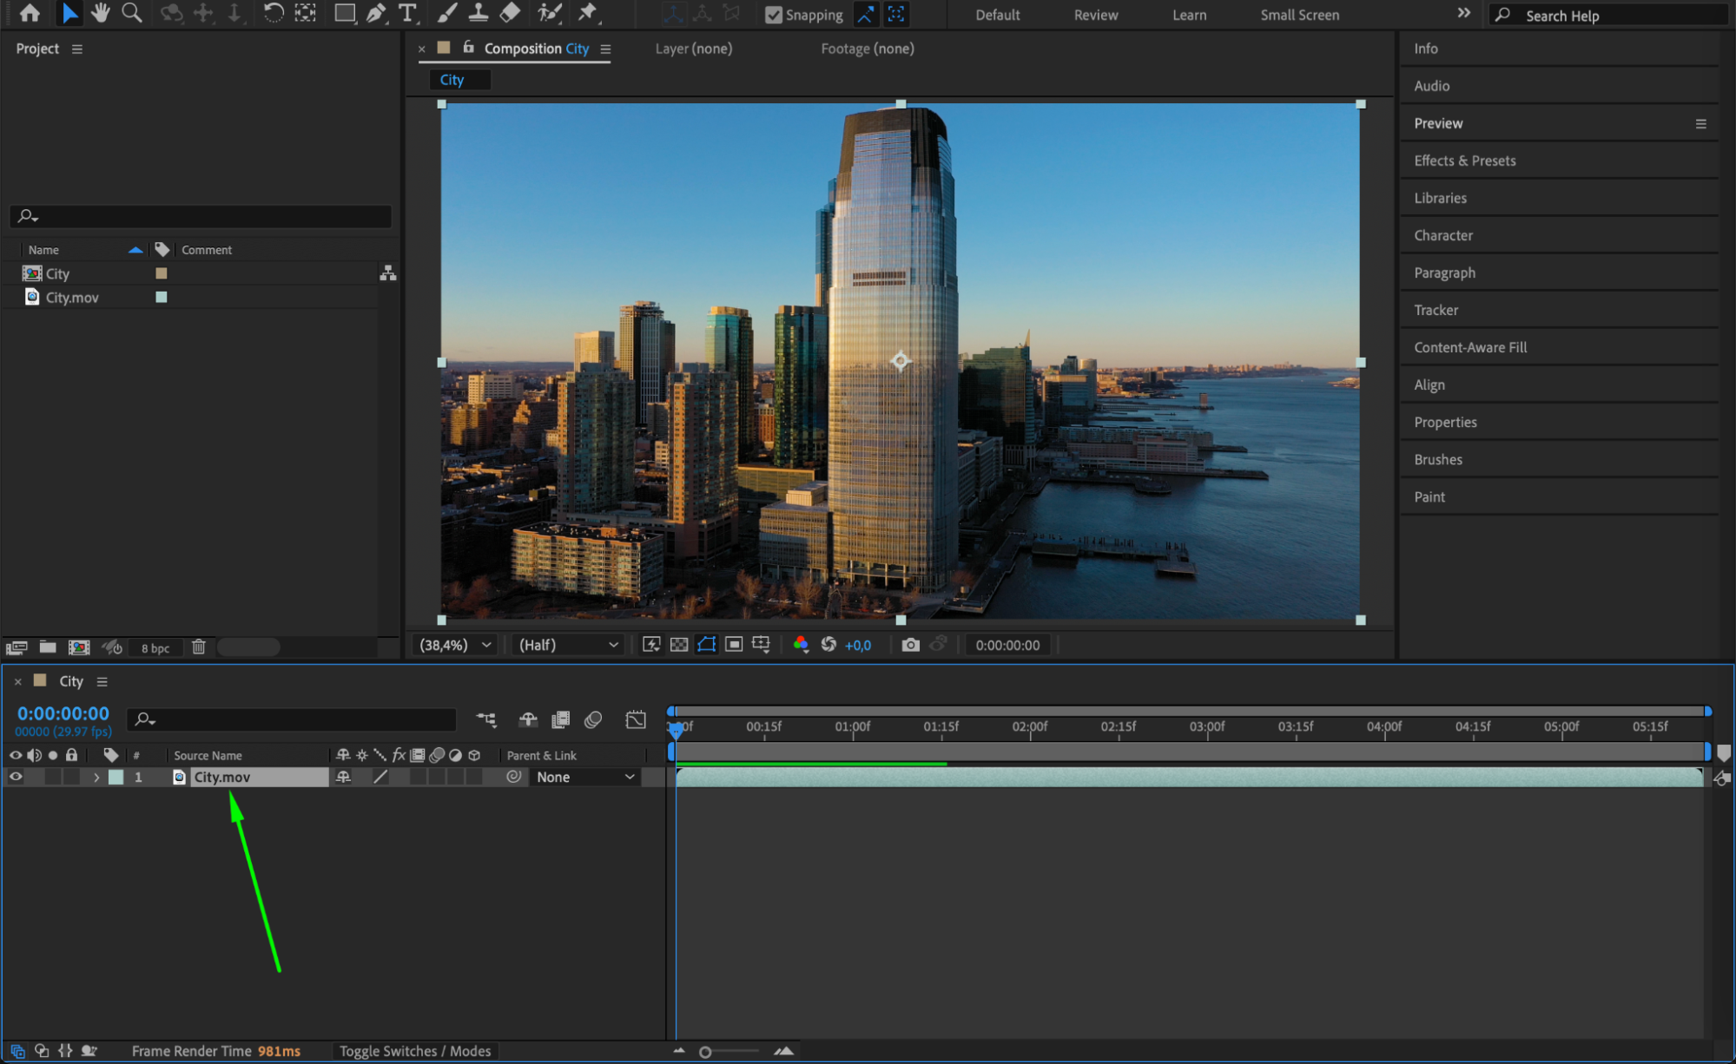Screen dimensions: 1736x1064
Task: Select the Pen tool
Action: (376, 13)
